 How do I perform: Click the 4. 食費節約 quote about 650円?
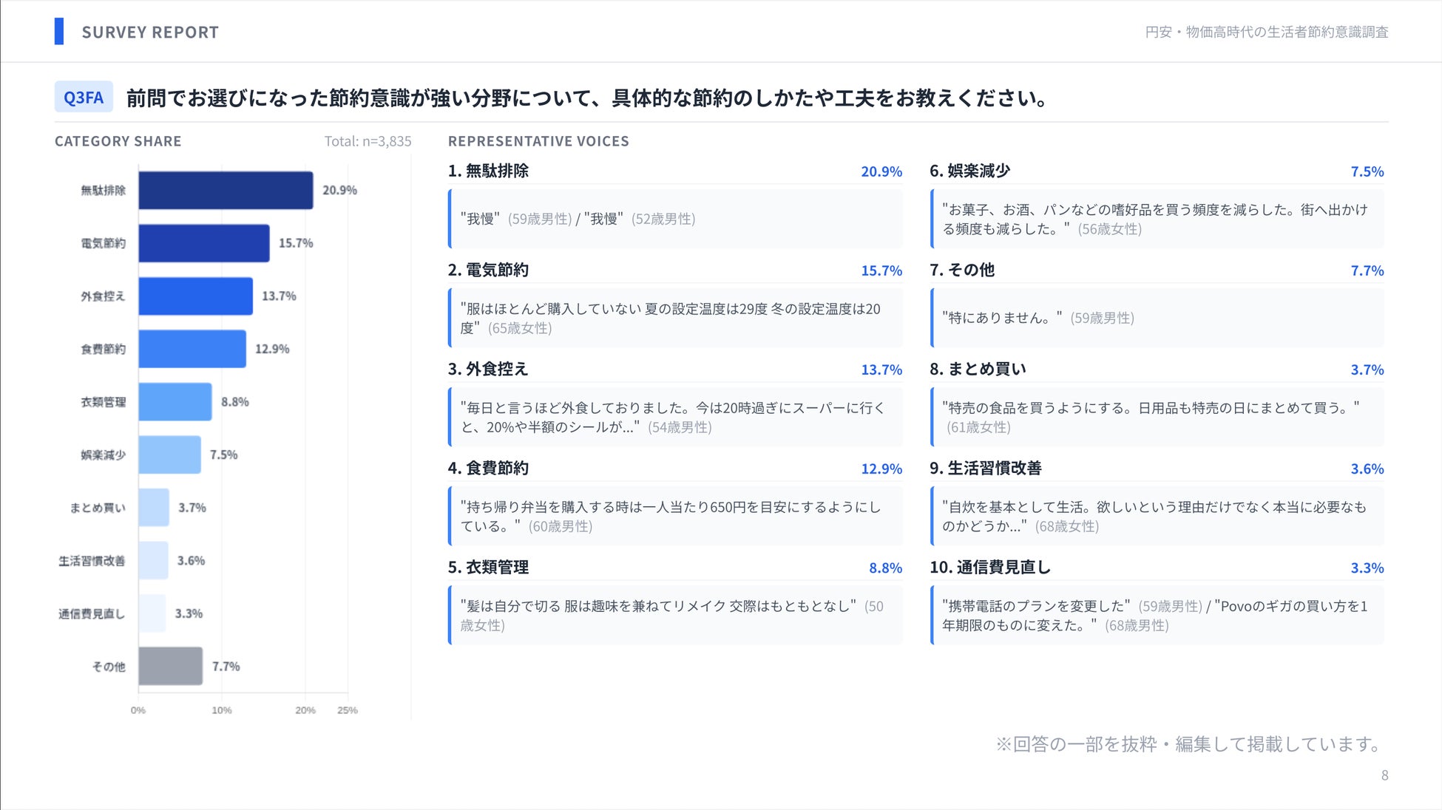tap(675, 517)
